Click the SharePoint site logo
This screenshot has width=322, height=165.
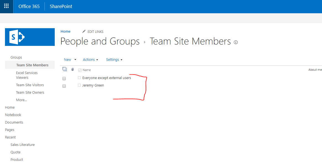(x=30, y=37)
